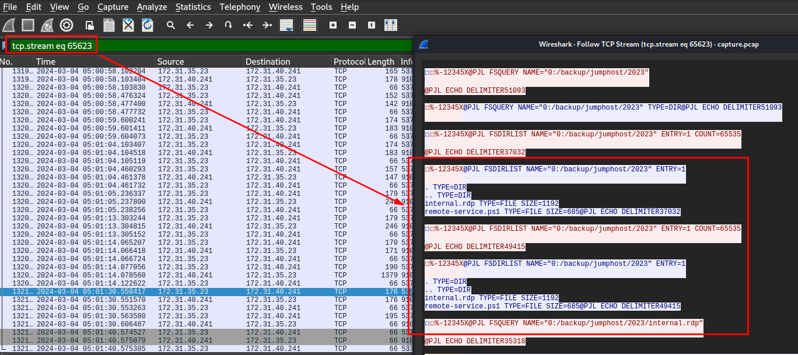Image resolution: width=798 pixels, height=355 pixels.
Task: Stop the packet capture
Action: tap(28, 25)
